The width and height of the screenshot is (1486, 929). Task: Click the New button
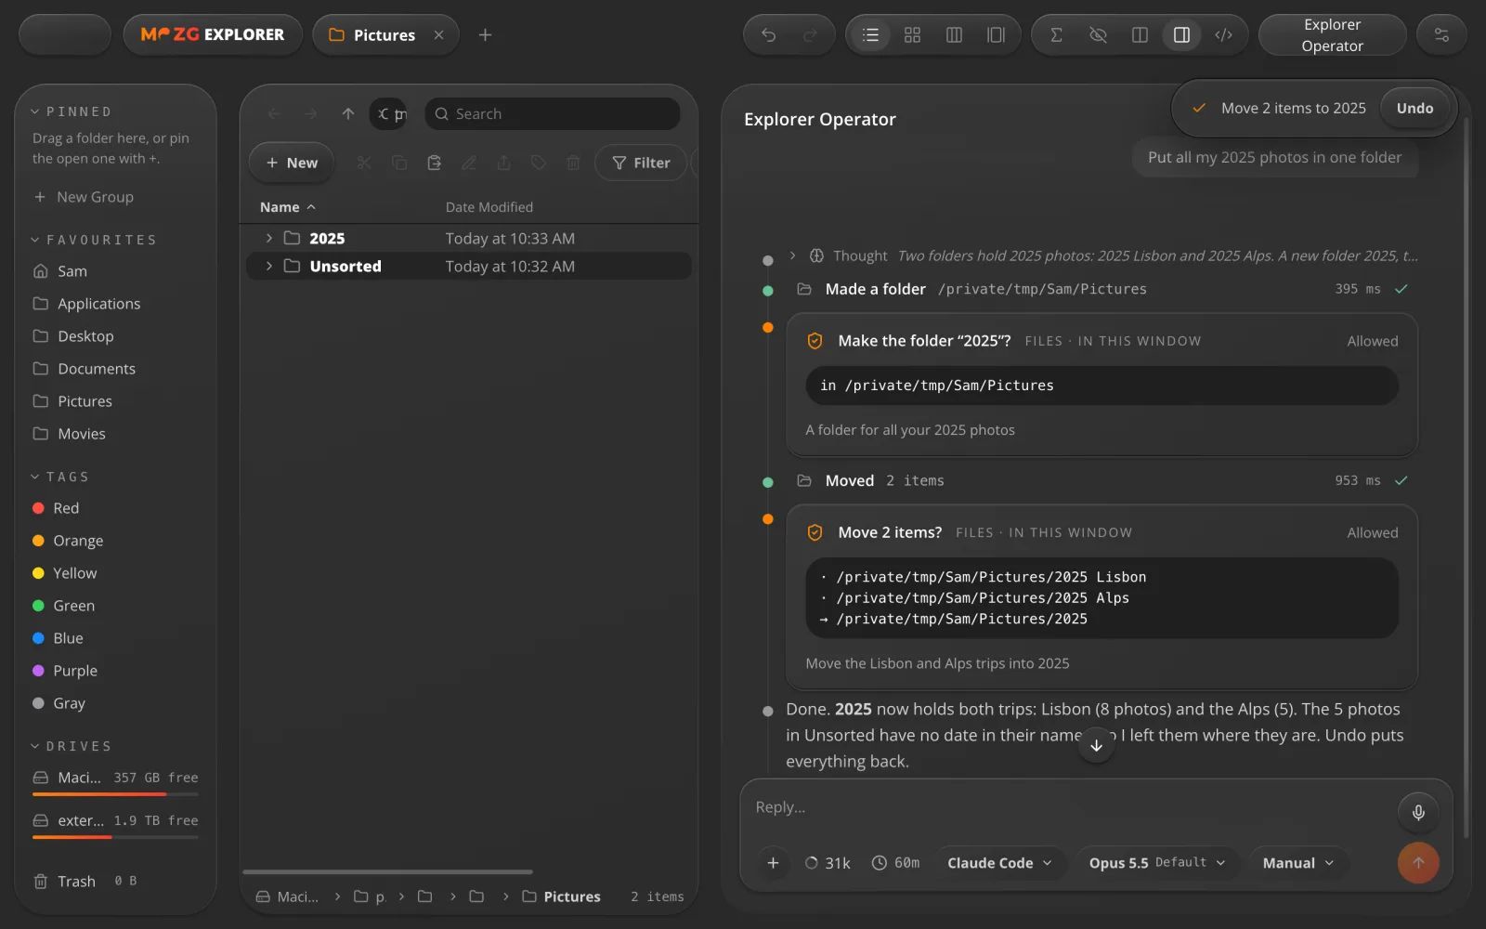coord(292,163)
